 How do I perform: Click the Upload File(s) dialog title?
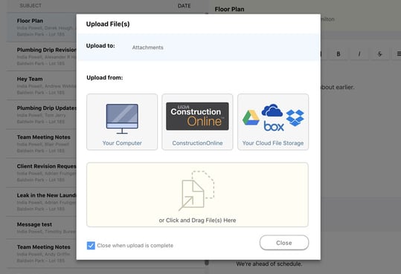108,24
